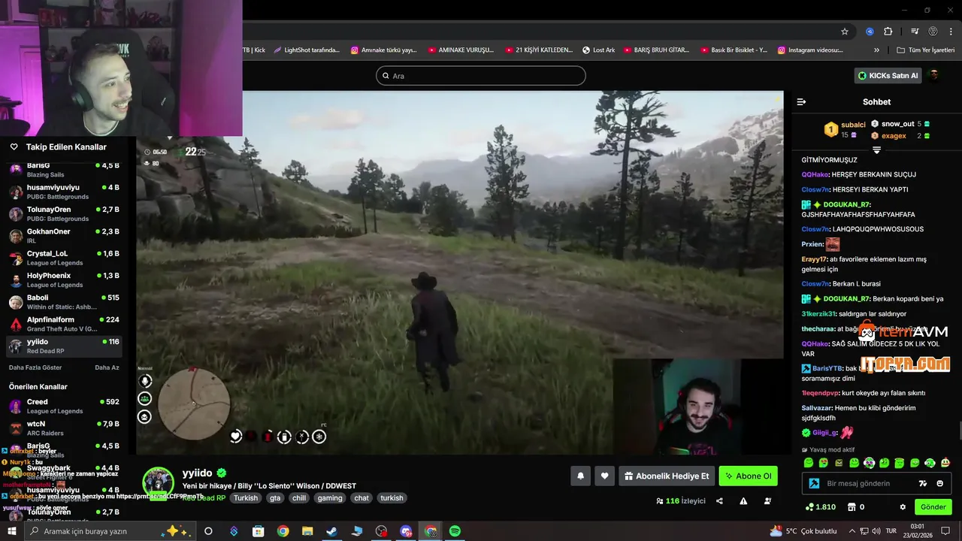
Task: Open Instagram videosu bookmark
Action: (810, 50)
